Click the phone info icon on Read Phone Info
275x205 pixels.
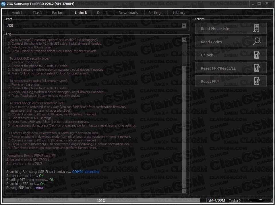[256, 28]
